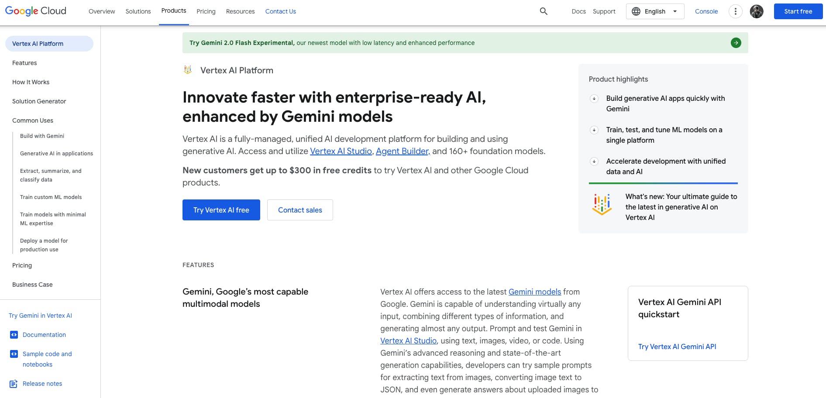
Task: Click the Documentation code icon
Action: coord(14,335)
